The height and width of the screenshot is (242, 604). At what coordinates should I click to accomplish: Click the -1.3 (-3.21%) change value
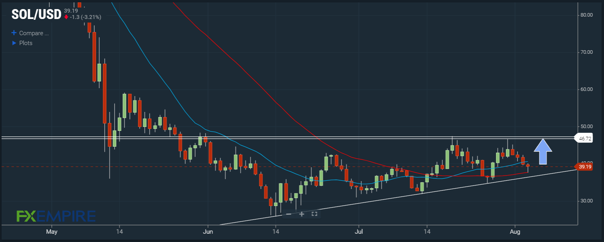(x=86, y=17)
